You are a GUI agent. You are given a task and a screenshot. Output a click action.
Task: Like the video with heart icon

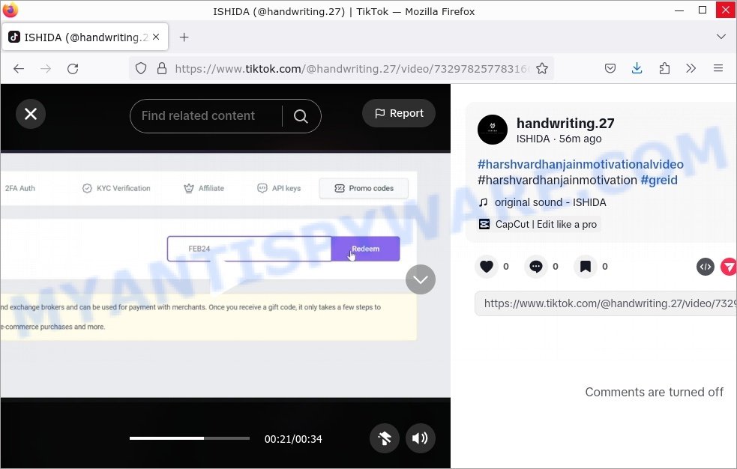point(487,267)
